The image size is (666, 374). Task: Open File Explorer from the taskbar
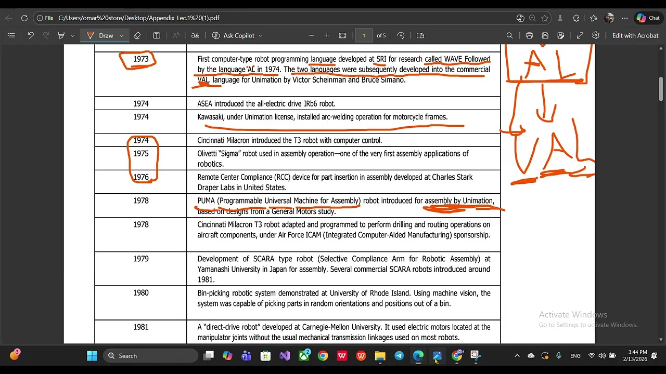pos(380,356)
